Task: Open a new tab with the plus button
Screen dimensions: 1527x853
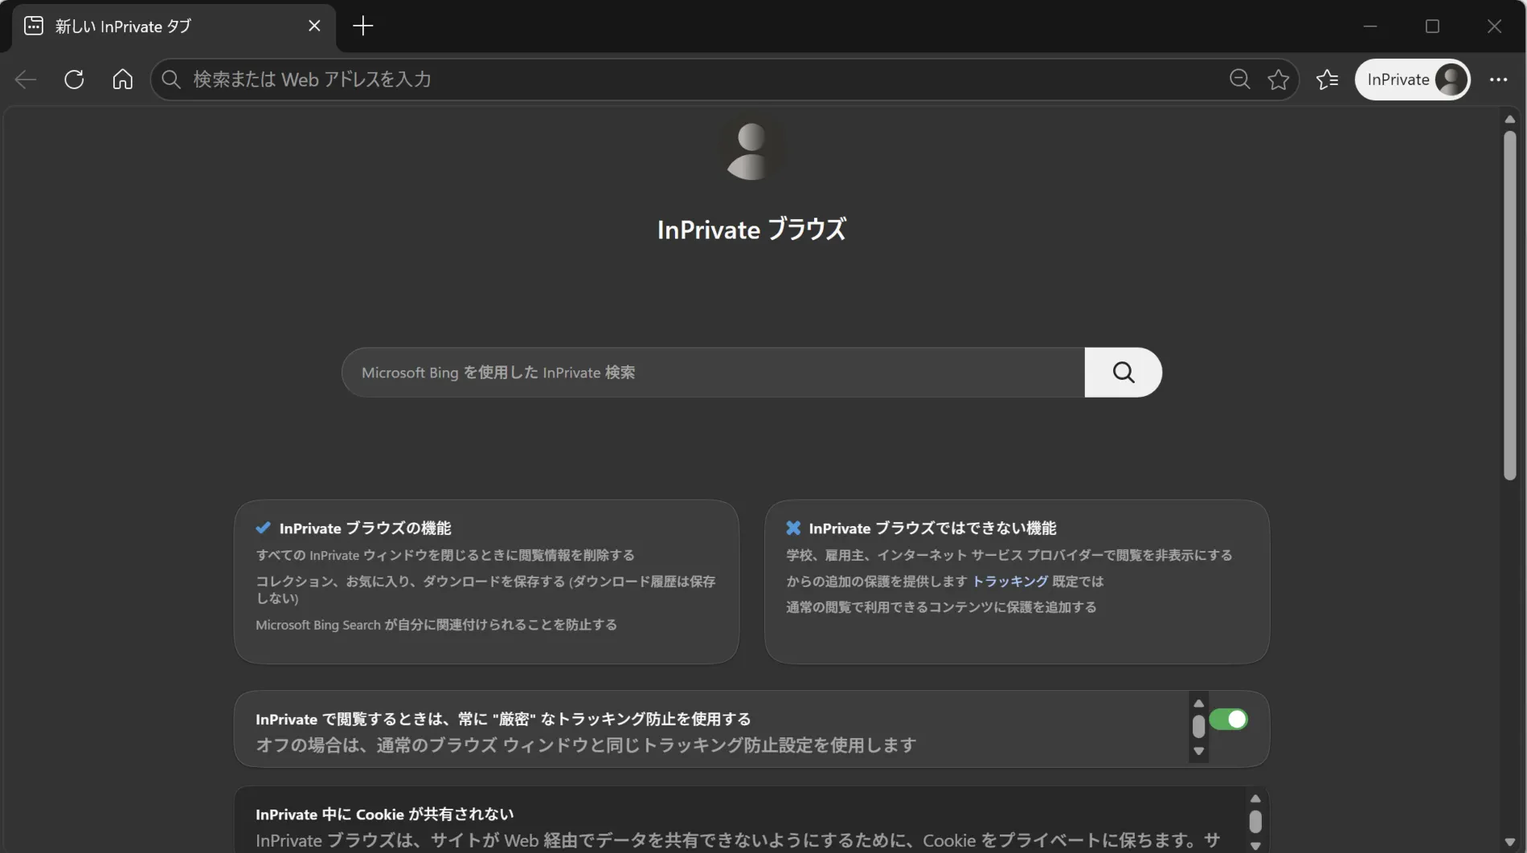Action: click(362, 26)
